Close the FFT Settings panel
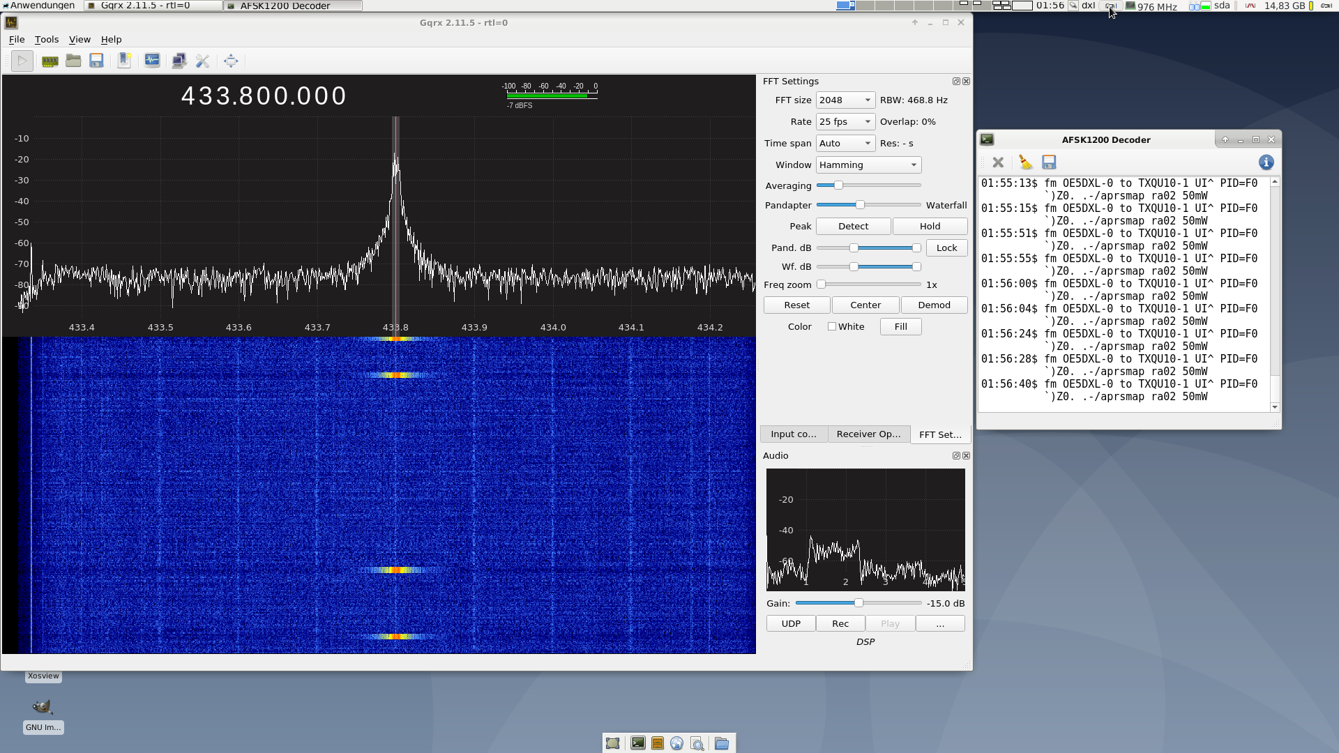1339x753 pixels. [966, 82]
